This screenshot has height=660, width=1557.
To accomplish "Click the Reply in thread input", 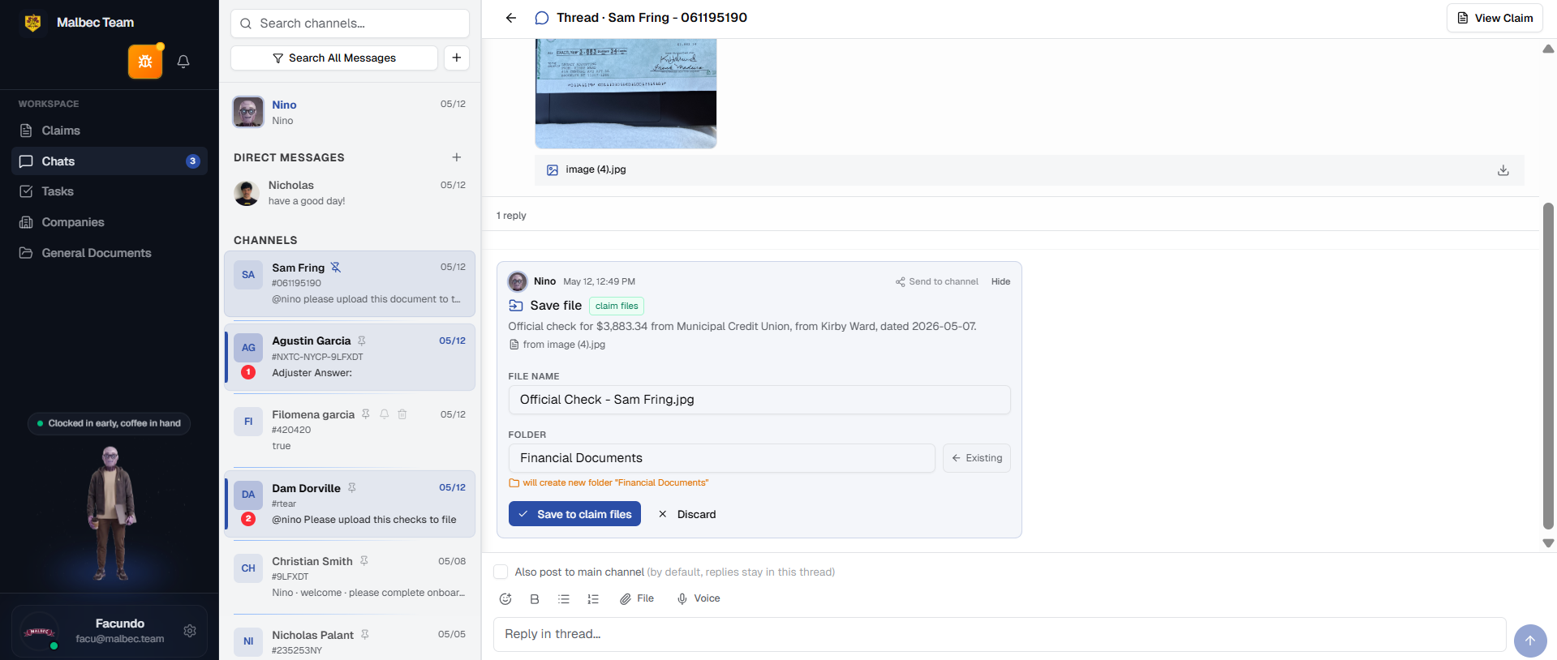I will (x=1000, y=634).
